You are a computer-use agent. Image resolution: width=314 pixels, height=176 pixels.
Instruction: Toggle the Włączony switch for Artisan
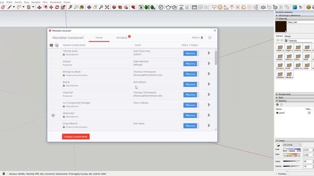coord(191,64)
